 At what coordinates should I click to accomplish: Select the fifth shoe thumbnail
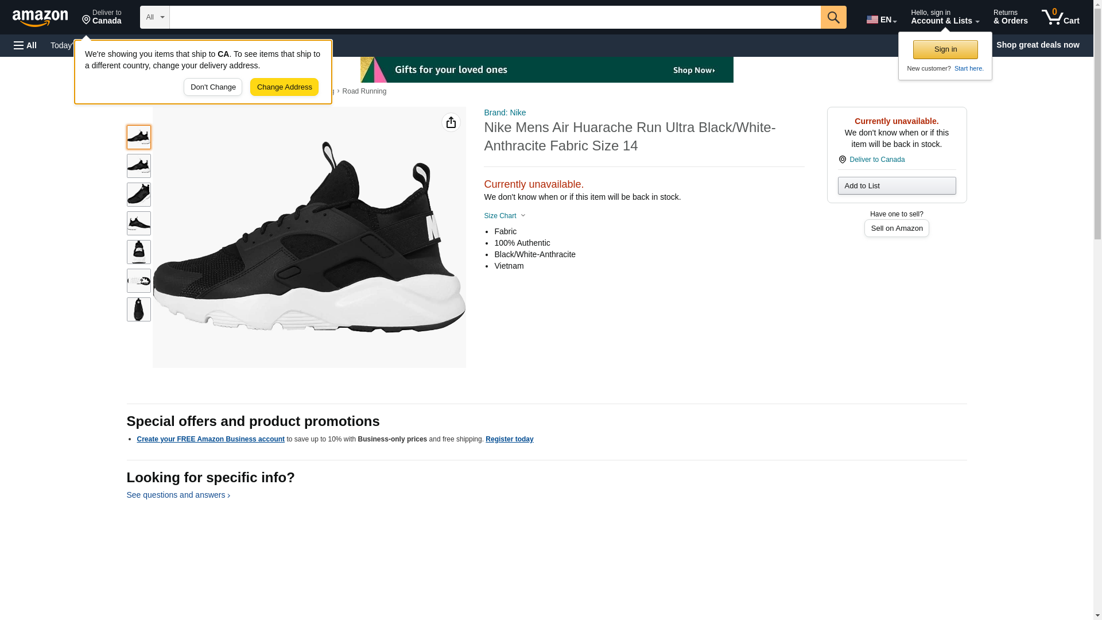[x=138, y=252]
